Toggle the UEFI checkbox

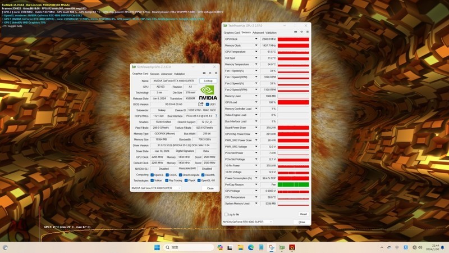[x=208, y=104]
